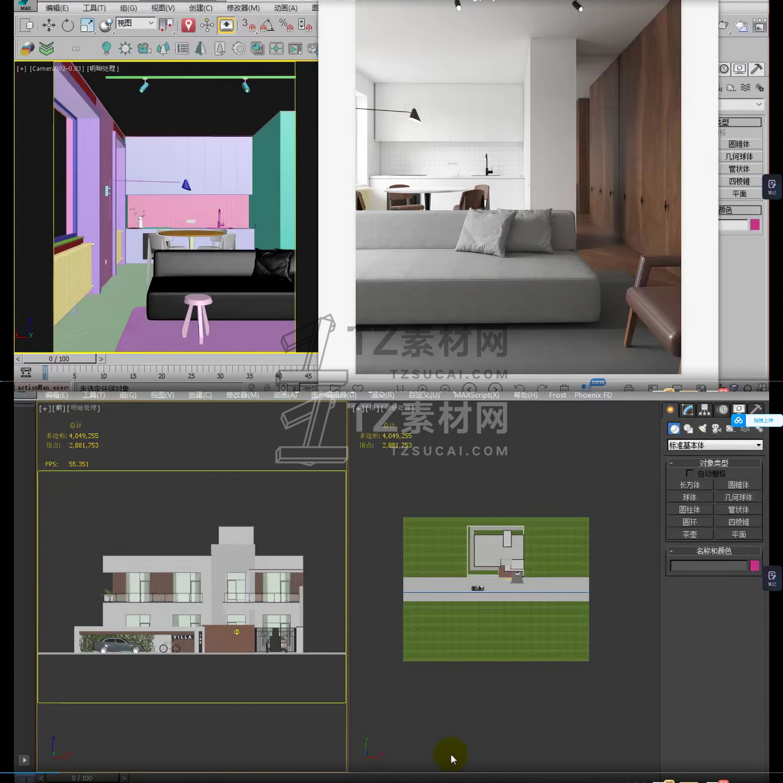Image resolution: width=783 pixels, height=783 pixels.
Task: Click the Use Pivot Point Center icon
Action: 166,25
